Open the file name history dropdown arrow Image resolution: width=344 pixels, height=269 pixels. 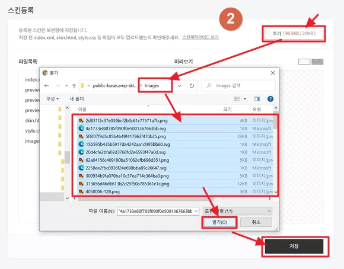coord(196,211)
